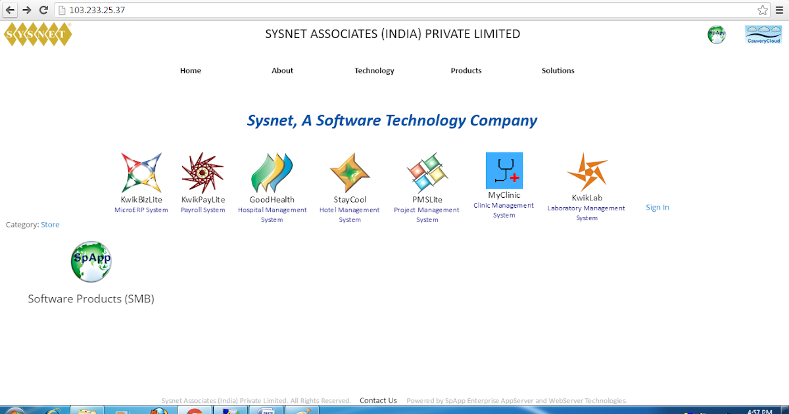This screenshot has width=789, height=414.
Task: Click the SpApp globe icon top right
Action: 716,34
